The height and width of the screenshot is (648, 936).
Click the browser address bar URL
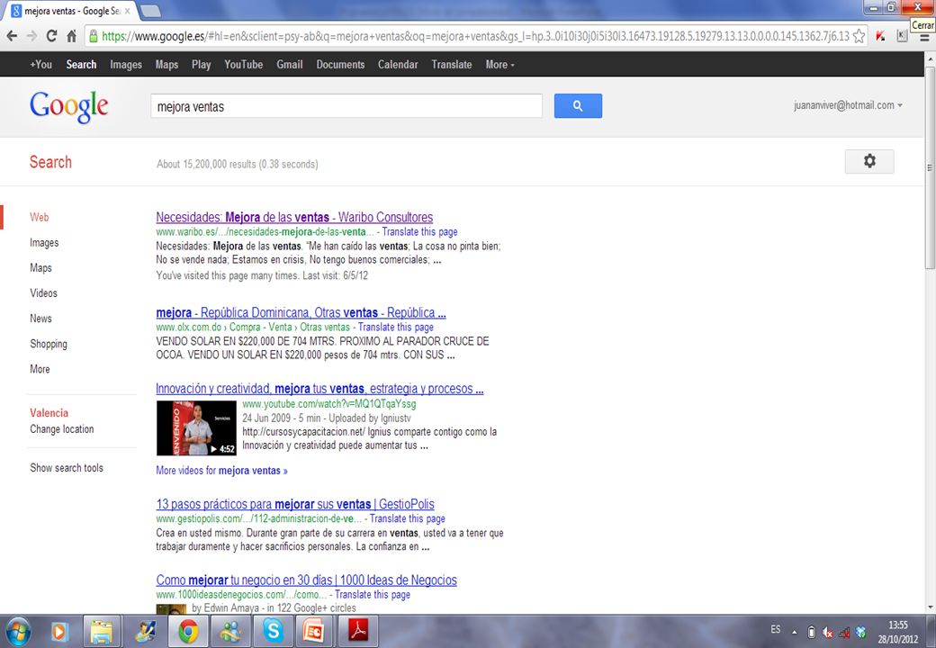[x=475, y=36]
